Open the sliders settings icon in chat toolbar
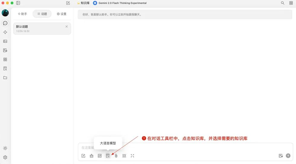296x164 pixels. [99, 156]
